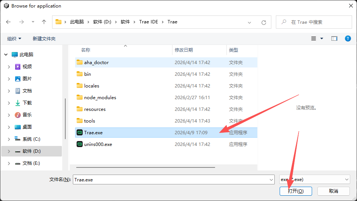Open the 组织 menu
Viewport: 357px width, 201px height.
(14, 39)
